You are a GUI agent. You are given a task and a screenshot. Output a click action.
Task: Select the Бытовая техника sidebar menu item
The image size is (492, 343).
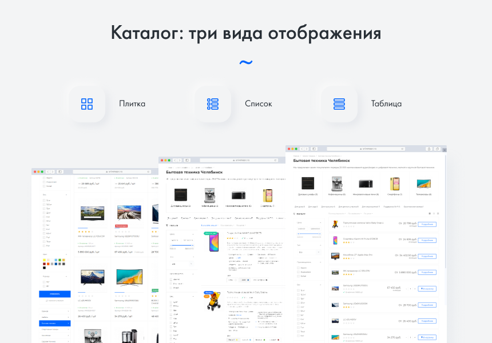click(x=54, y=324)
